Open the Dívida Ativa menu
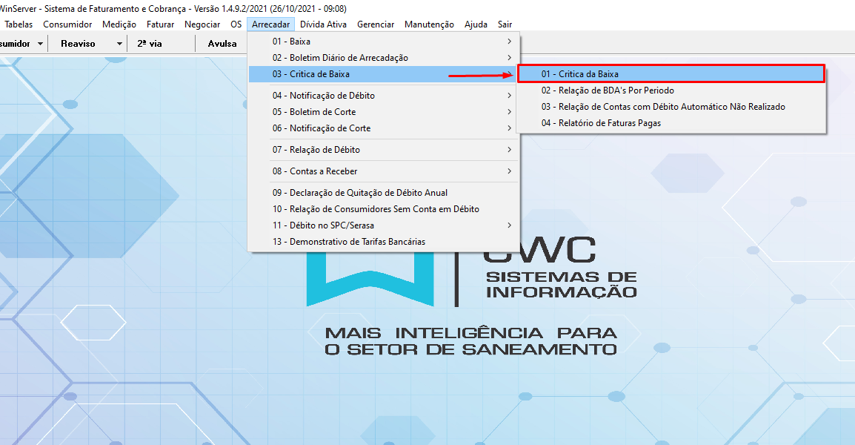The image size is (855, 445). (x=323, y=24)
